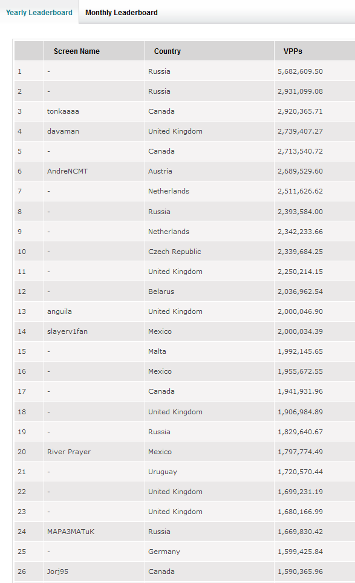Click the VPPs column header
The image size is (355, 583).
pos(293,51)
